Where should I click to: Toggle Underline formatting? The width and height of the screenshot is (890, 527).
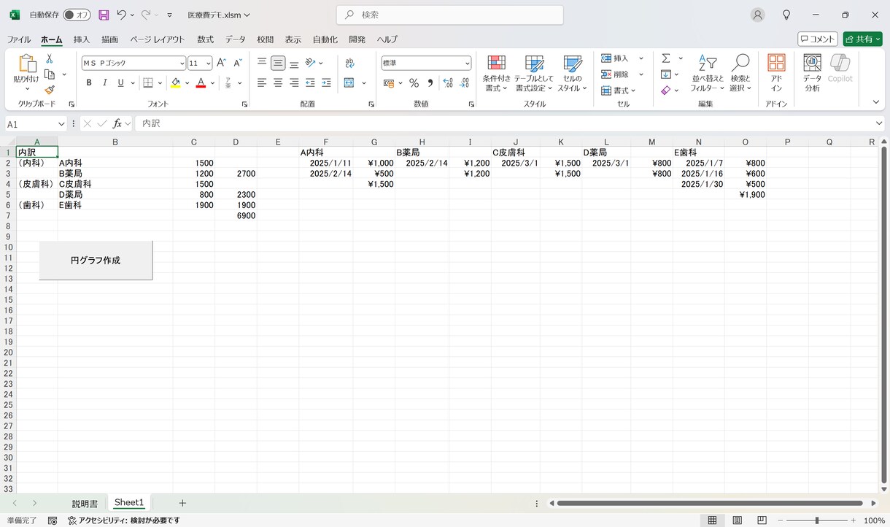[x=121, y=82]
